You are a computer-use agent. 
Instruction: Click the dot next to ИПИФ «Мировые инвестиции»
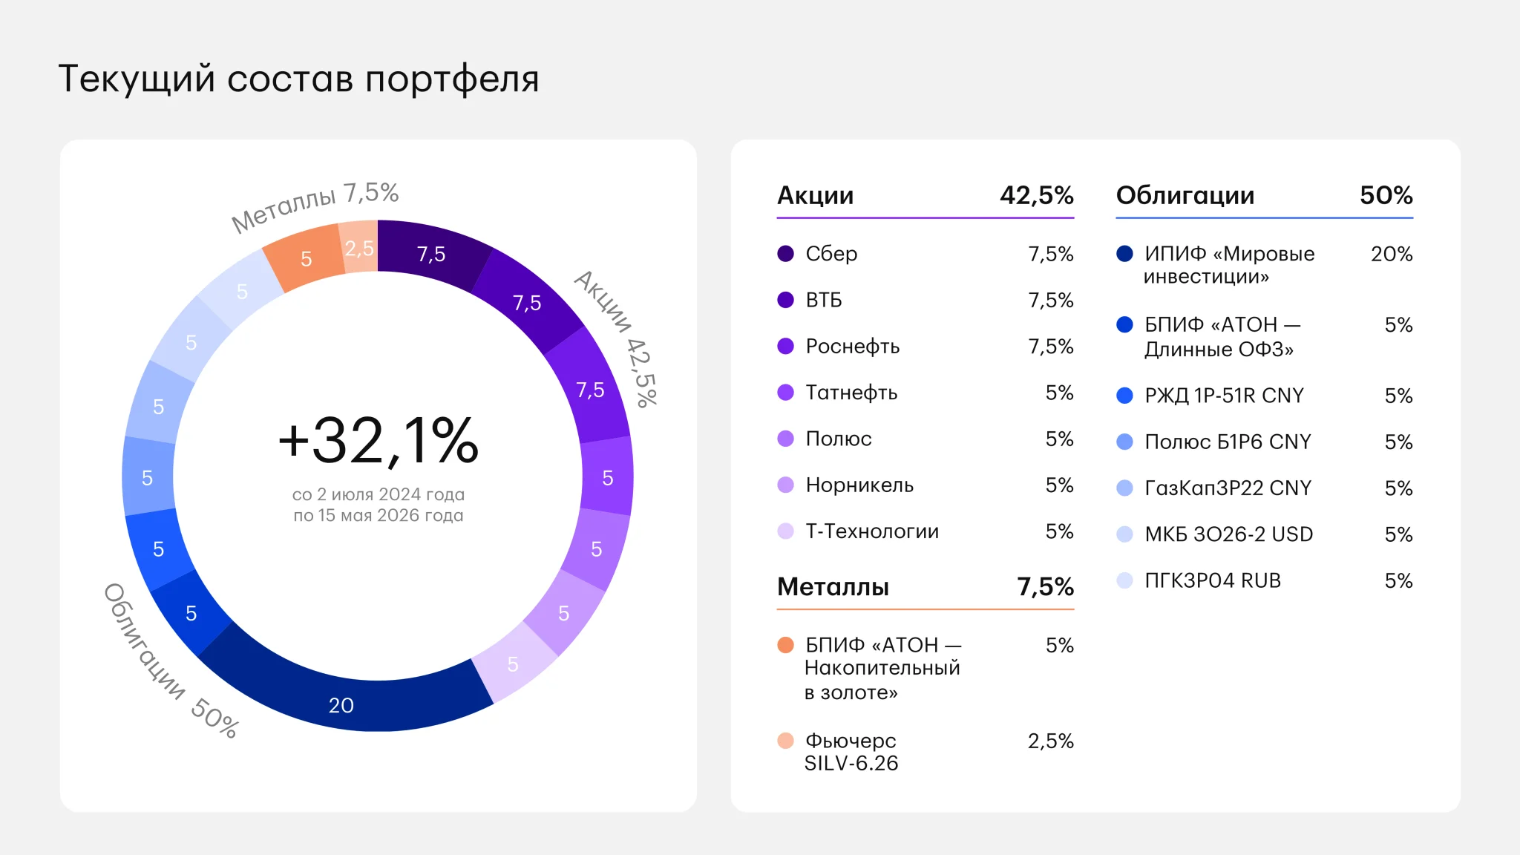click(x=1124, y=254)
